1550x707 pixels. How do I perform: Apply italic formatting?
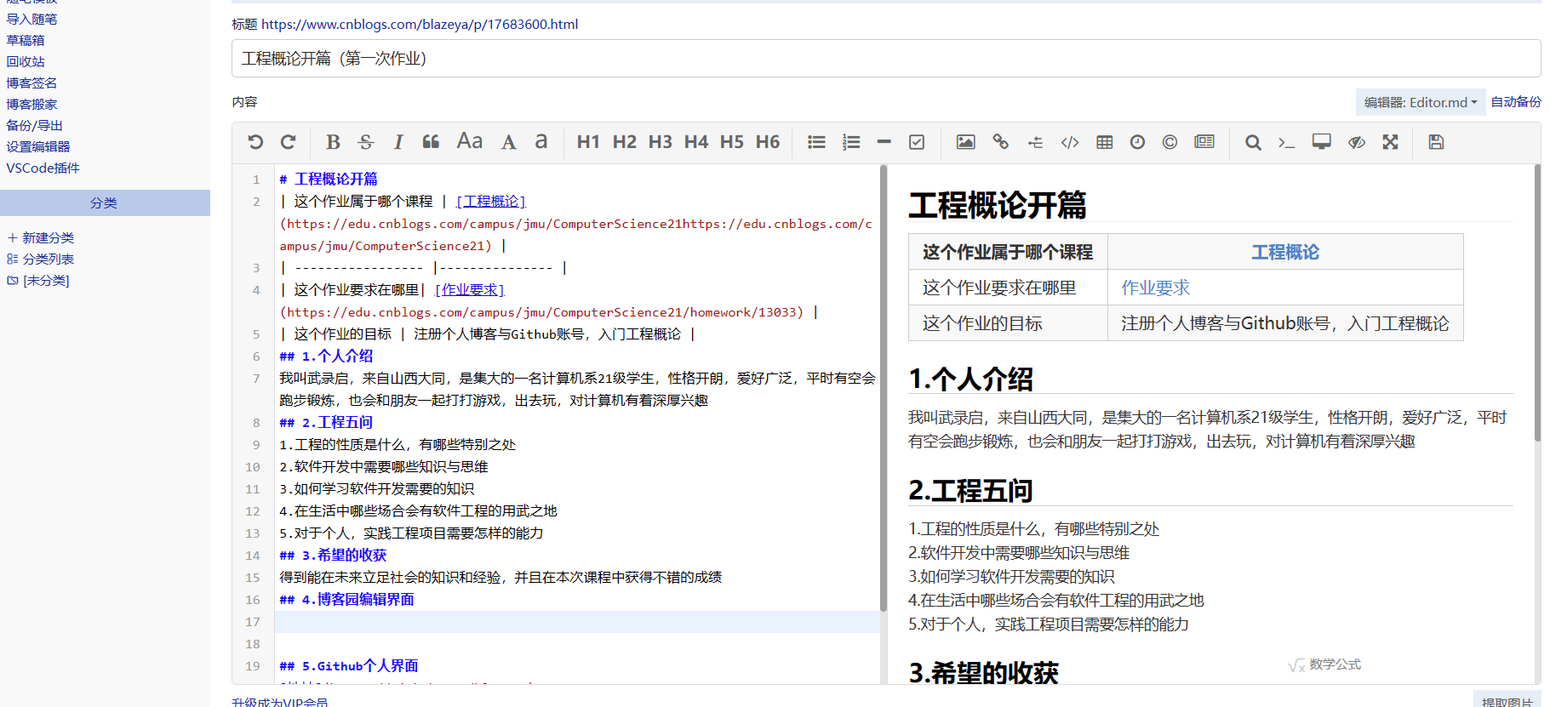(x=398, y=142)
